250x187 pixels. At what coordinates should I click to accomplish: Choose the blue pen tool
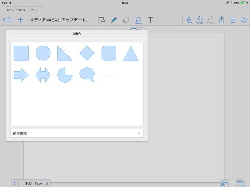[x=114, y=20]
